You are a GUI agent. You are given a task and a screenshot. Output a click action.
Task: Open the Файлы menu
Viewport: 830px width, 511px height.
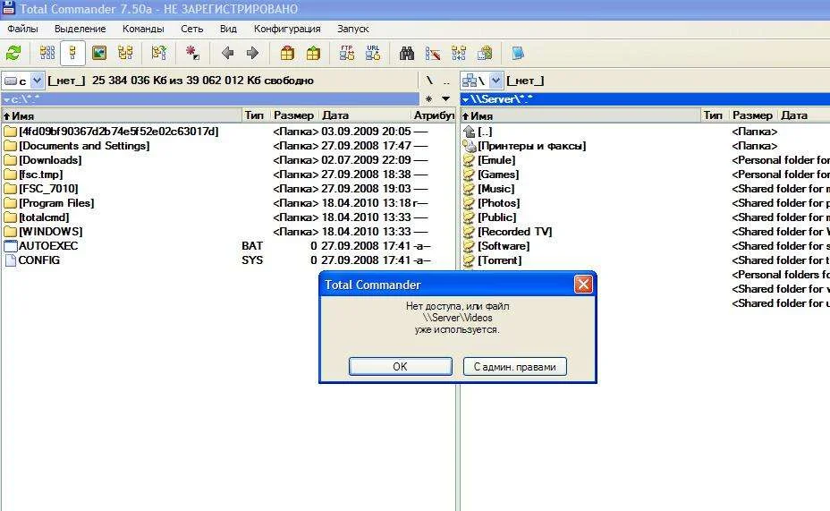pyautogui.click(x=22, y=29)
